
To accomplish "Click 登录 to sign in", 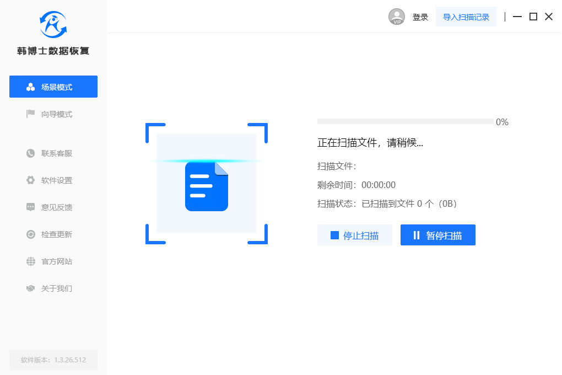I will click(420, 17).
